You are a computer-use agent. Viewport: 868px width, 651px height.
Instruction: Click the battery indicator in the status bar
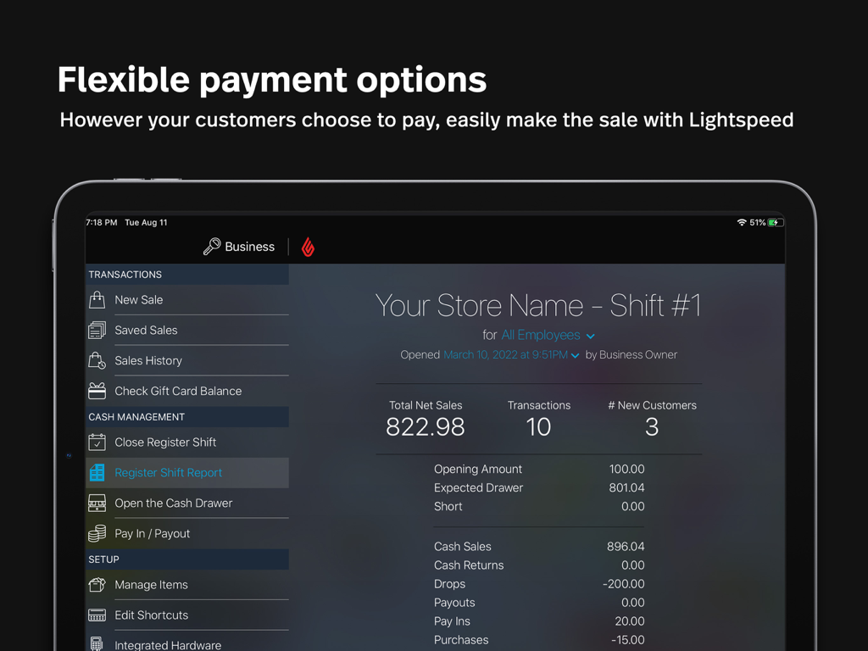coord(775,222)
